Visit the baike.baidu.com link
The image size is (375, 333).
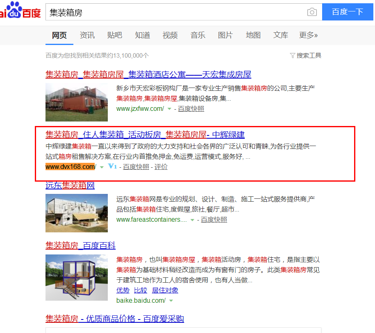click(141, 301)
